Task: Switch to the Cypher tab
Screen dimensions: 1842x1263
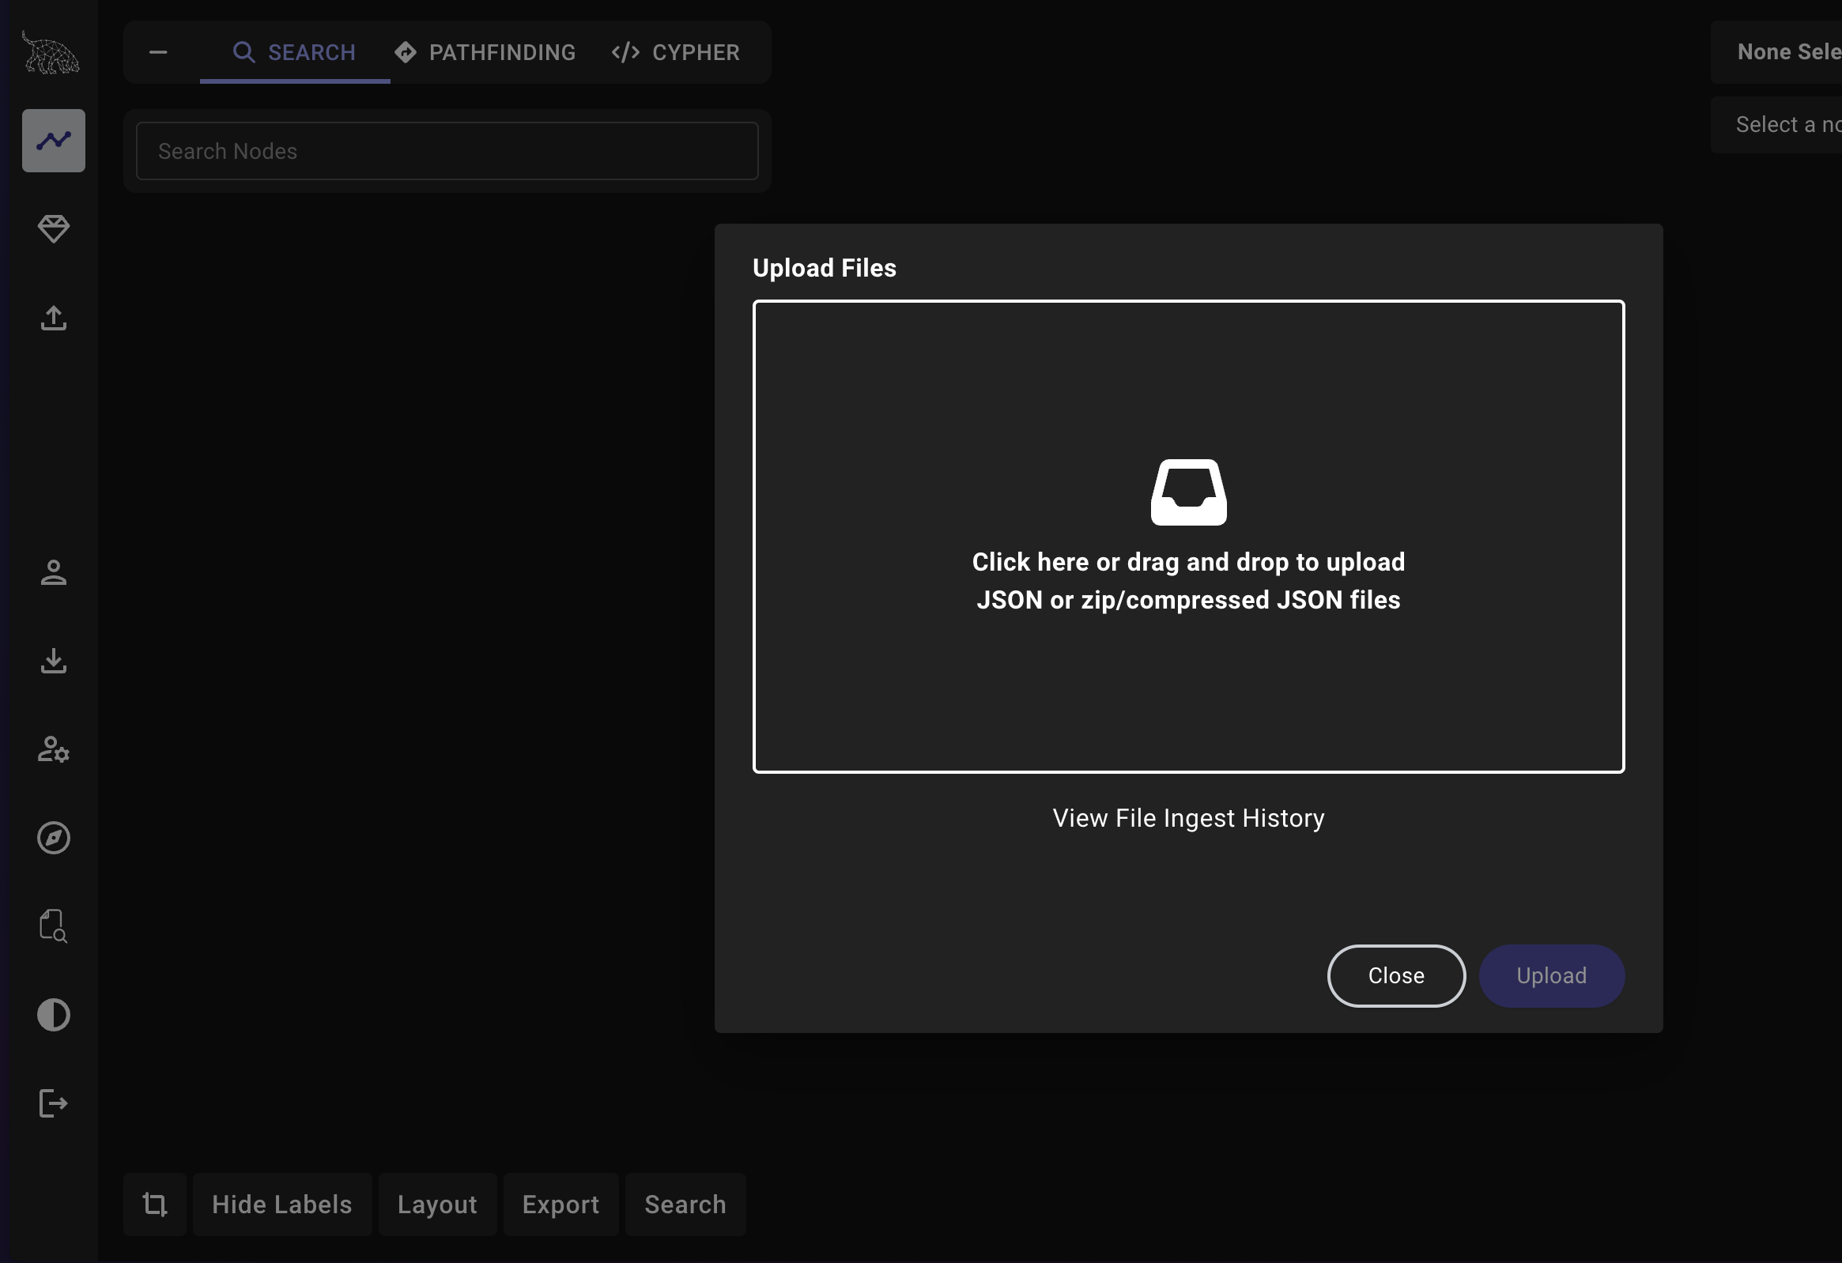Action: [675, 52]
